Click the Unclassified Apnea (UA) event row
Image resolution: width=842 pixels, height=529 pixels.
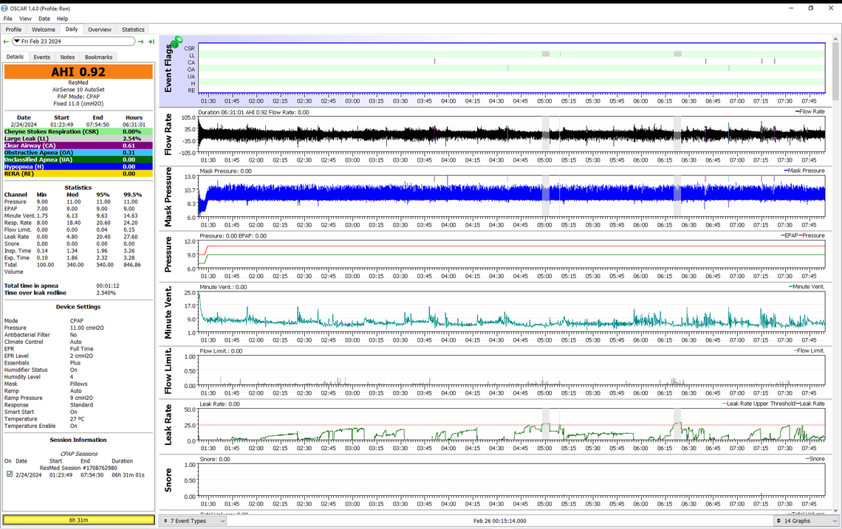coord(78,159)
